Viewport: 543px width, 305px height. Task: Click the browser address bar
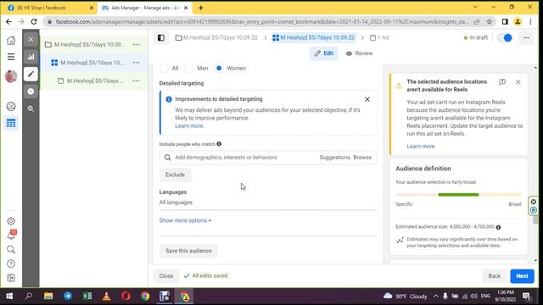click(x=262, y=22)
